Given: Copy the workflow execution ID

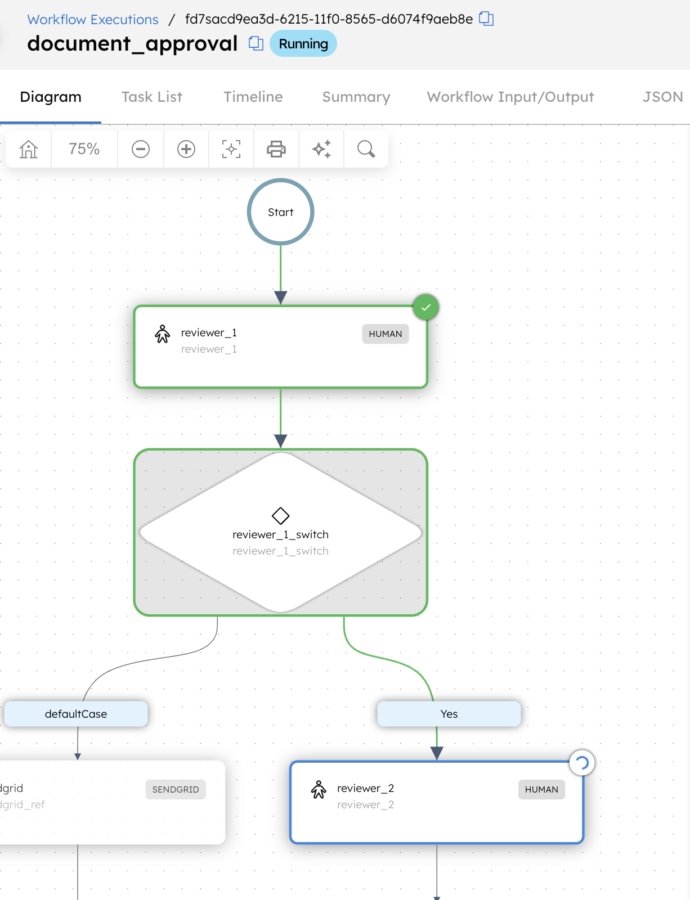Looking at the screenshot, I should (x=486, y=19).
